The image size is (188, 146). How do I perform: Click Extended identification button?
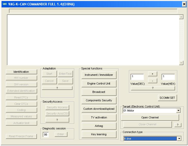pos(21,91)
